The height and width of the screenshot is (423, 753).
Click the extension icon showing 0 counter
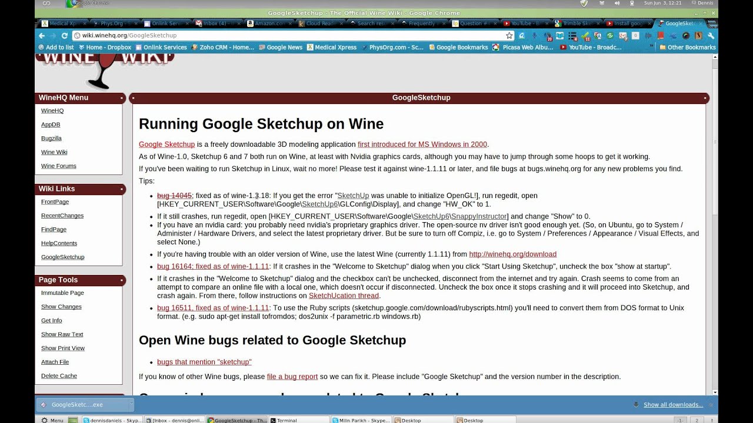pyautogui.click(x=635, y=36)
